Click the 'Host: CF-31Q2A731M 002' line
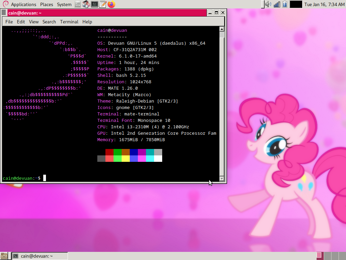The height and width of the screenshot is (260, 346). [x=127, y=49]
